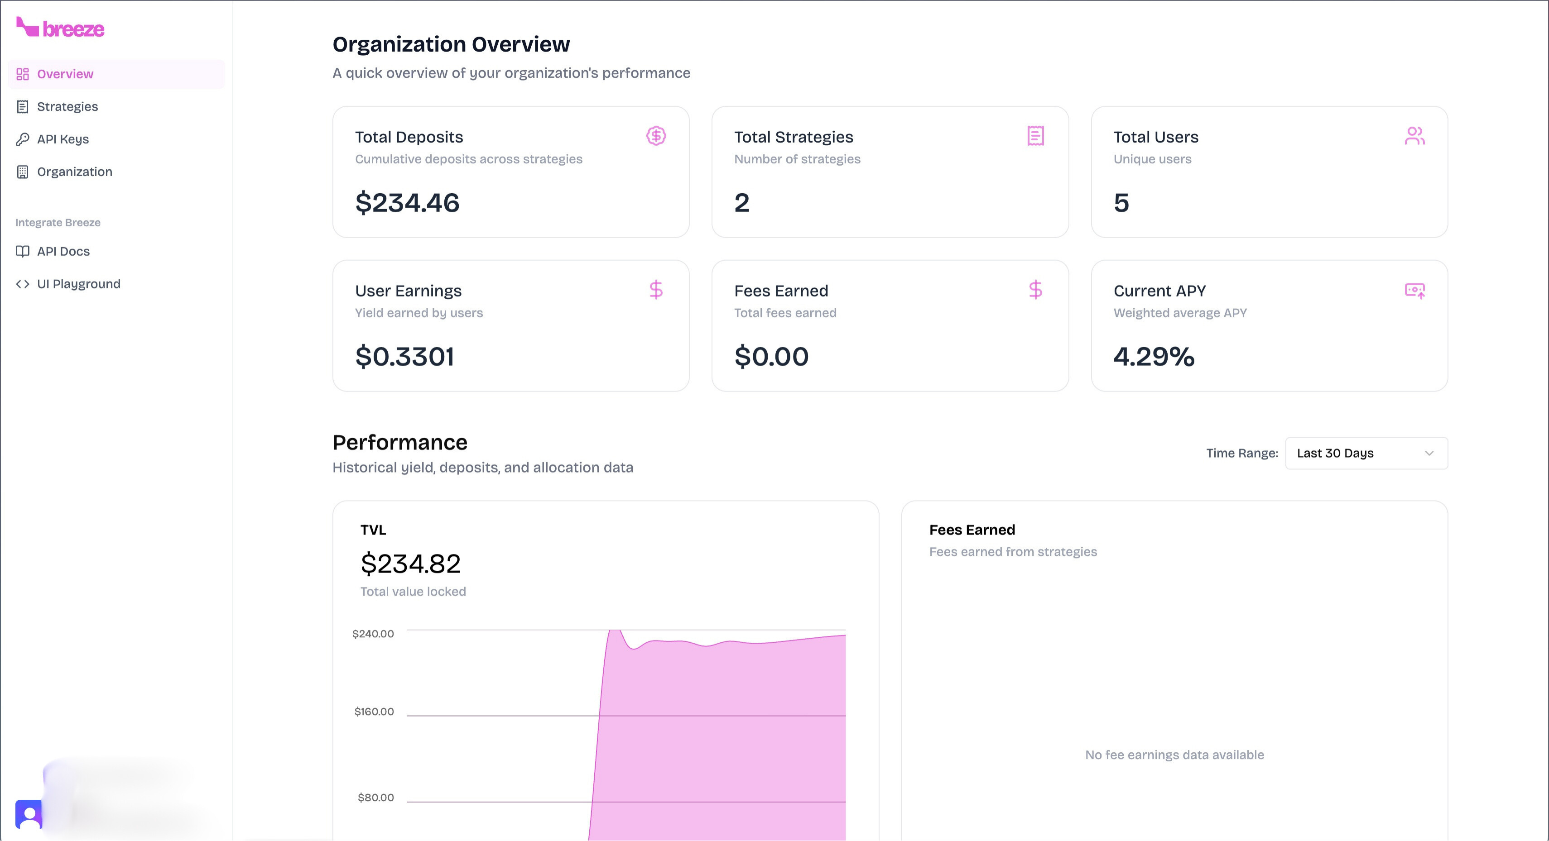
Task: Click the Organization building icon
Action: click(x=22, y=172)
